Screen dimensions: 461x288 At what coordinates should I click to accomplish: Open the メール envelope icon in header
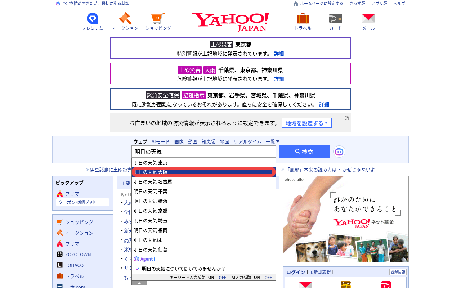pos(368,18)
